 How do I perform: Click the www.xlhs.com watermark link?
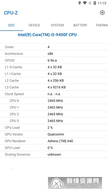(x=82, y=187)
